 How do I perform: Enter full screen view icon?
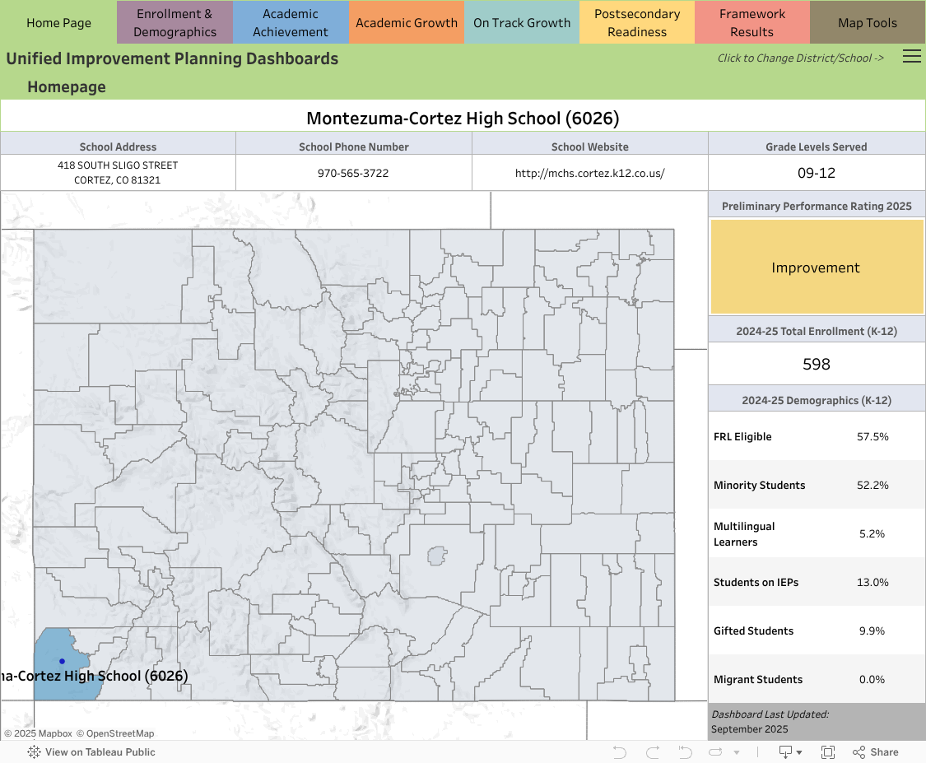(x=828, y=751)
